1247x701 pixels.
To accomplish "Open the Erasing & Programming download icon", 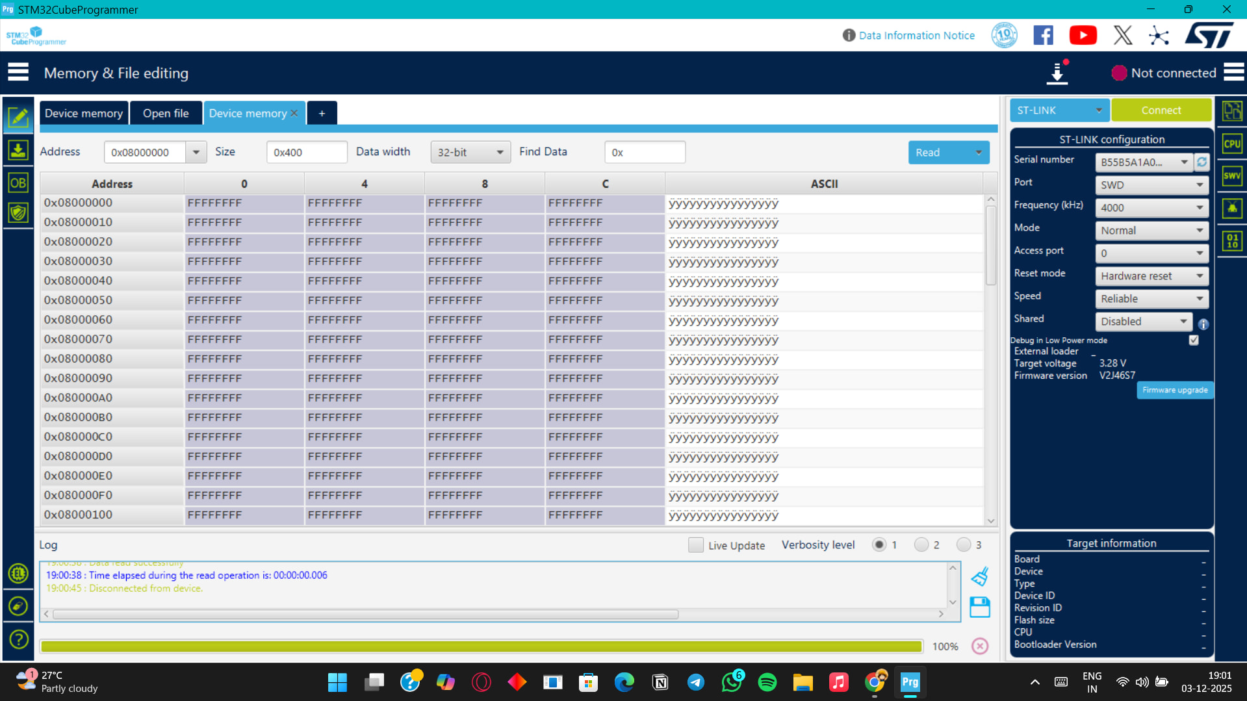I will (x=18, y=151).
